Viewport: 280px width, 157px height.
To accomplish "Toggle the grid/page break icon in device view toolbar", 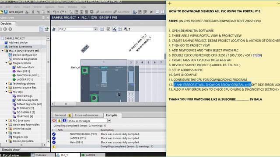I will 120,29.
